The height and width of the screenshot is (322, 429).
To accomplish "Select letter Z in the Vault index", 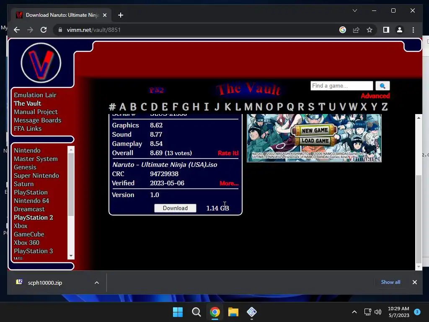I will tap(385, 107).
